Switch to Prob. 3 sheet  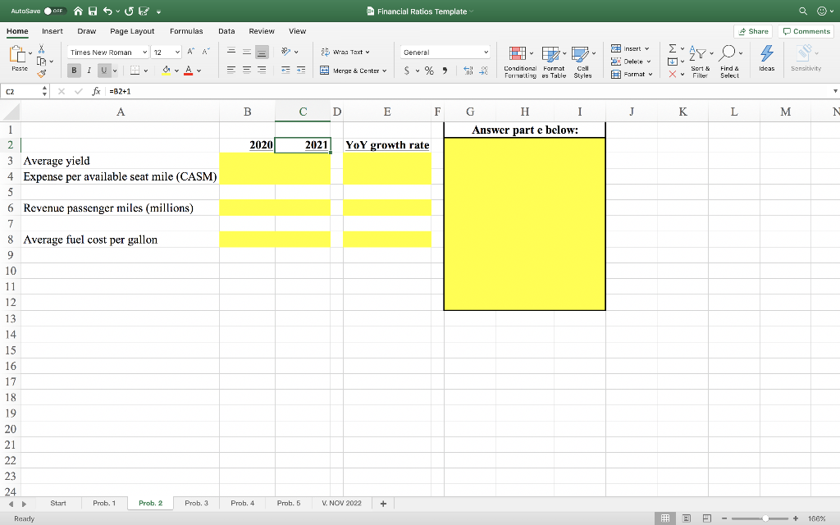(196, 504)
